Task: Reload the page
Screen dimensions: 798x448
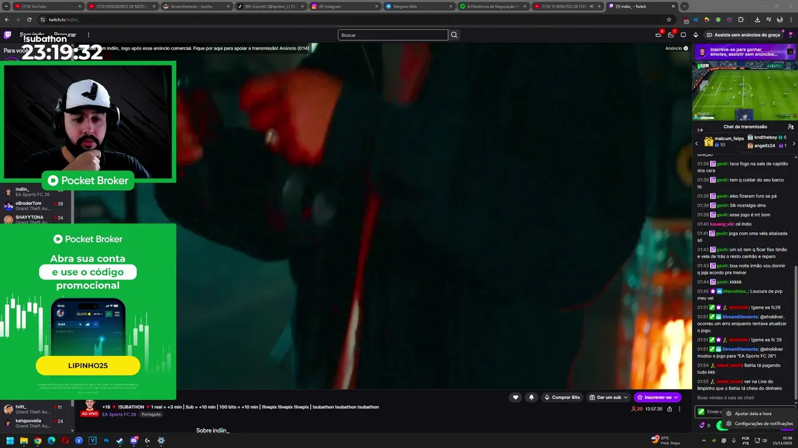Action: click(x=29, y=19)
